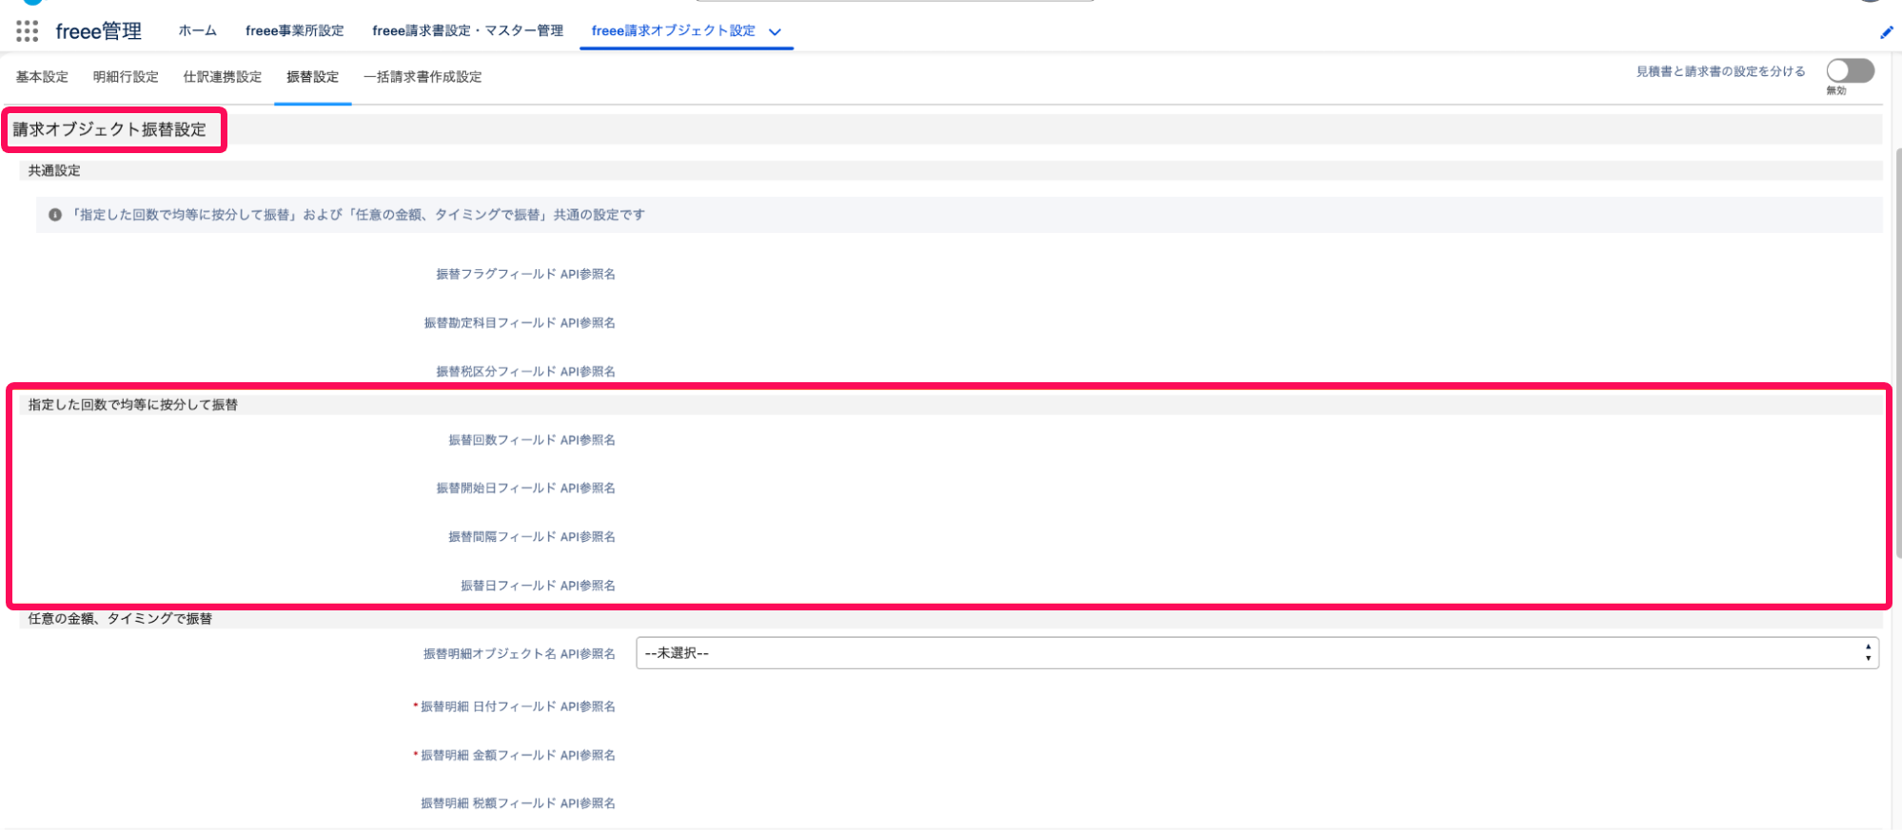This screenshot has width=1902, height=830.
Task: Select the freee請求オブジェクト設定 tab
Action: (674, 30)
